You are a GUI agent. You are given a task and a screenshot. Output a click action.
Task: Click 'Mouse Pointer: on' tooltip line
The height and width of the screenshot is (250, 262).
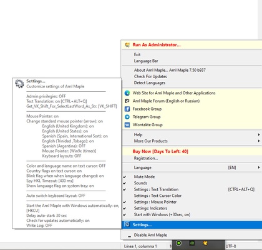tap(42, 116)
